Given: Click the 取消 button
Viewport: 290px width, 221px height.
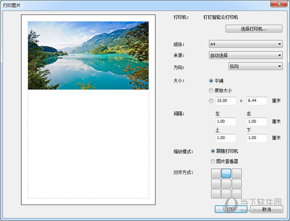Looking at the screenshot, I should [x=266, y=209].
